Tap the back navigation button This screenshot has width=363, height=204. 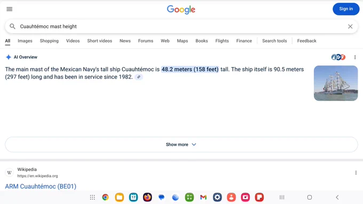[x=337, y=197]
